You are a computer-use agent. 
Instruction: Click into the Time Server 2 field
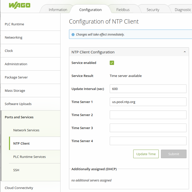148,115
